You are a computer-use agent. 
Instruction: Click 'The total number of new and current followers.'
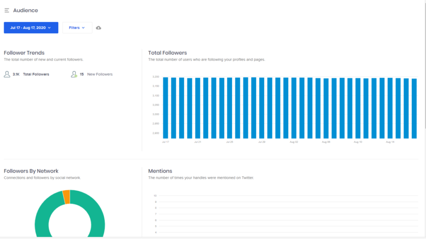[43, 60]
